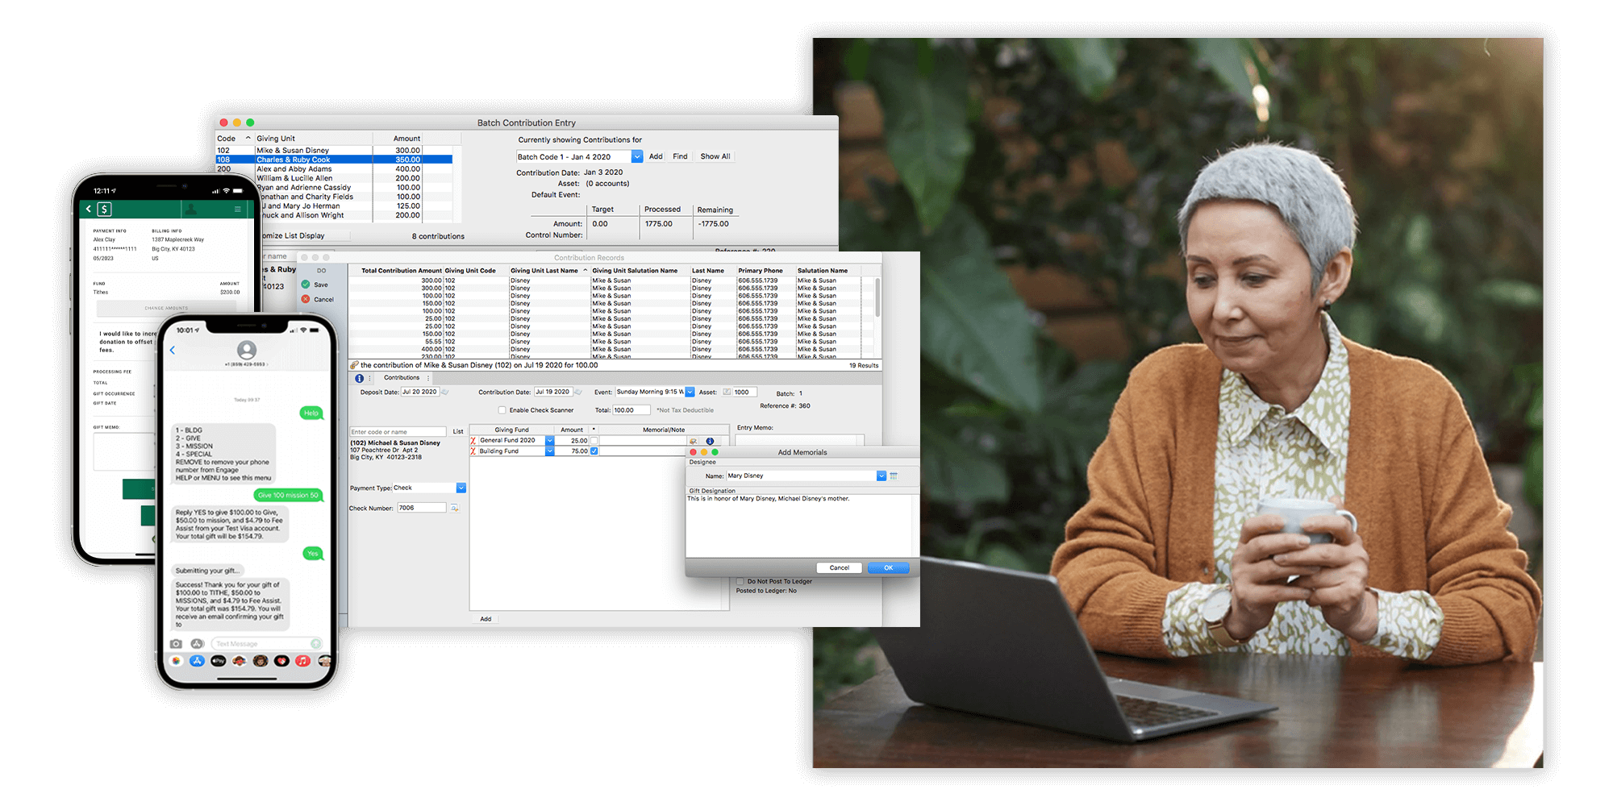Click the Check Number field showing 7006
Screen dimensions: 1613x806
(421, 508)
